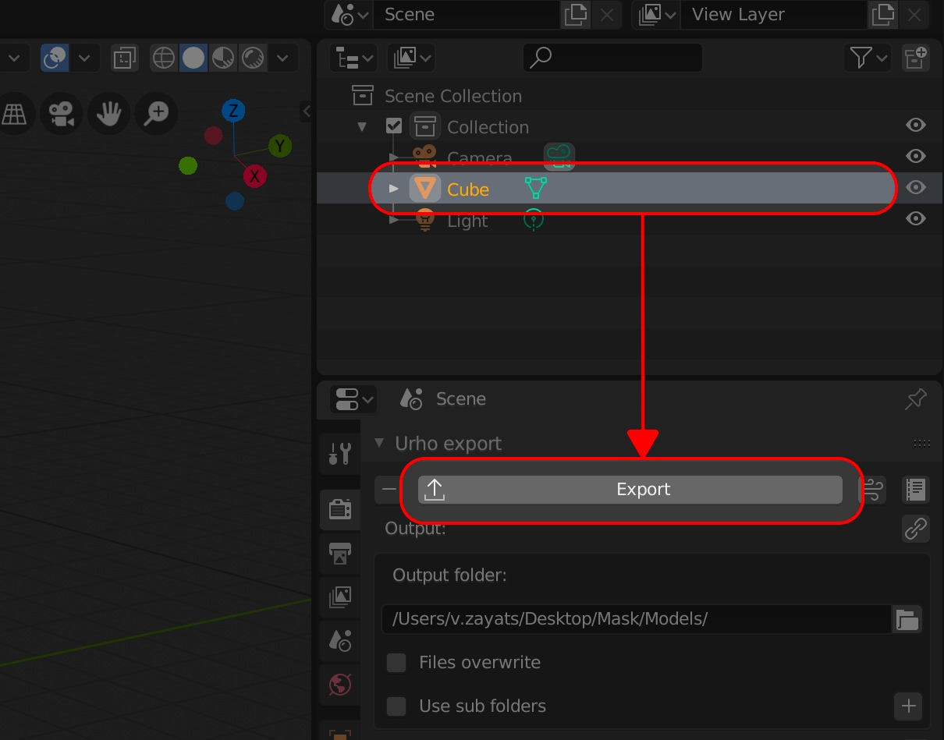Open the folder browser for output folder
The image size is (944, 740).
[x=907, y=620]
